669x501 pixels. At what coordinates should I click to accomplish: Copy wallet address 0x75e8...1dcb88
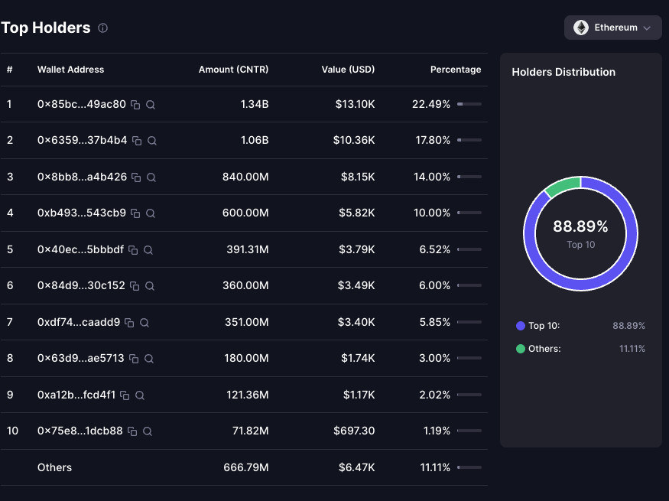pos(132,431)
